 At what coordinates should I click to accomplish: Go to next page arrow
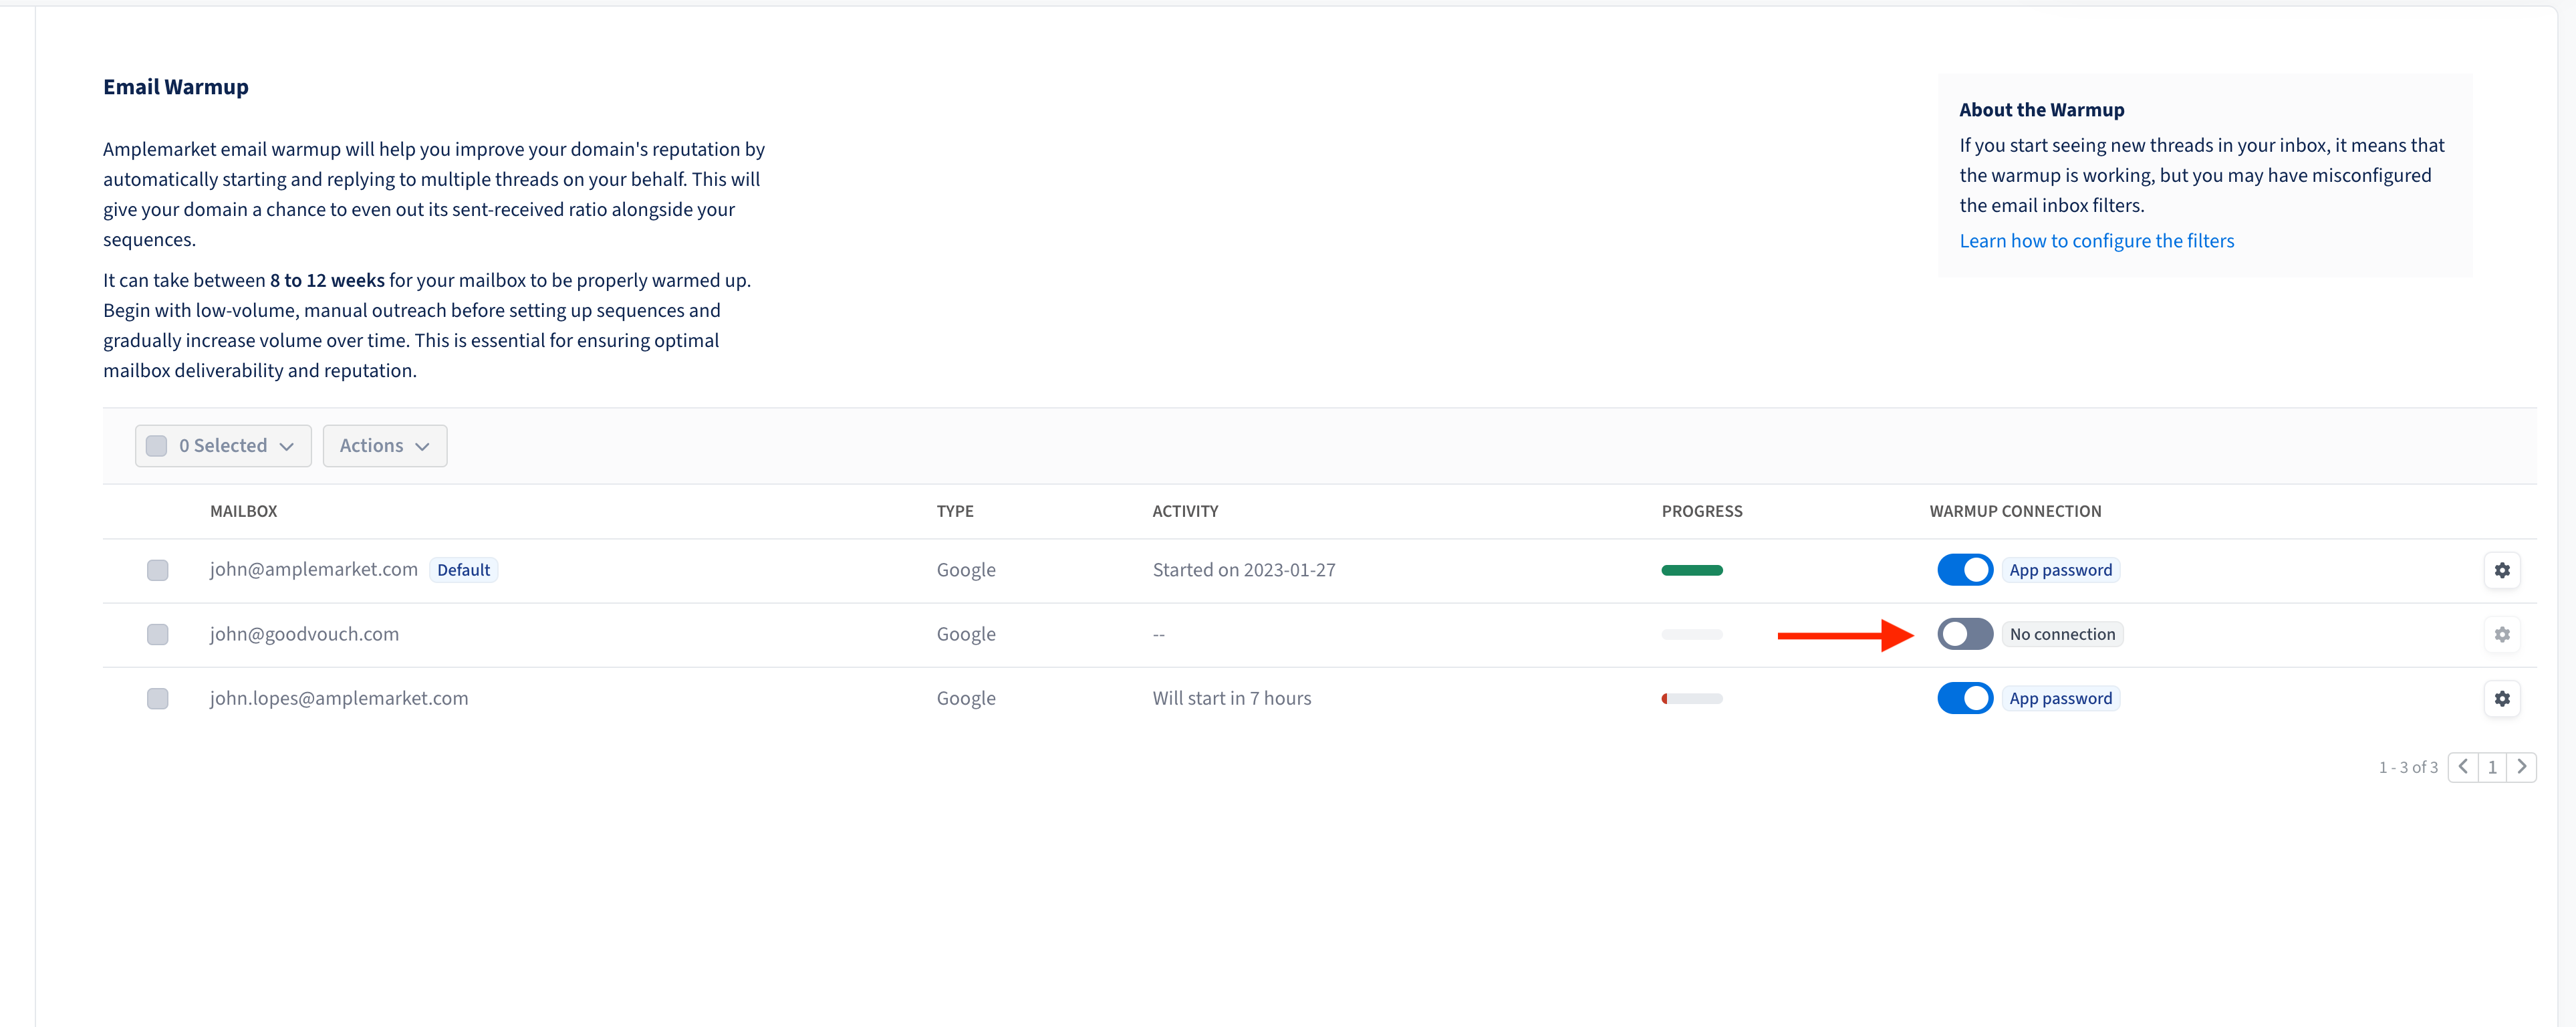[2521, 767]
